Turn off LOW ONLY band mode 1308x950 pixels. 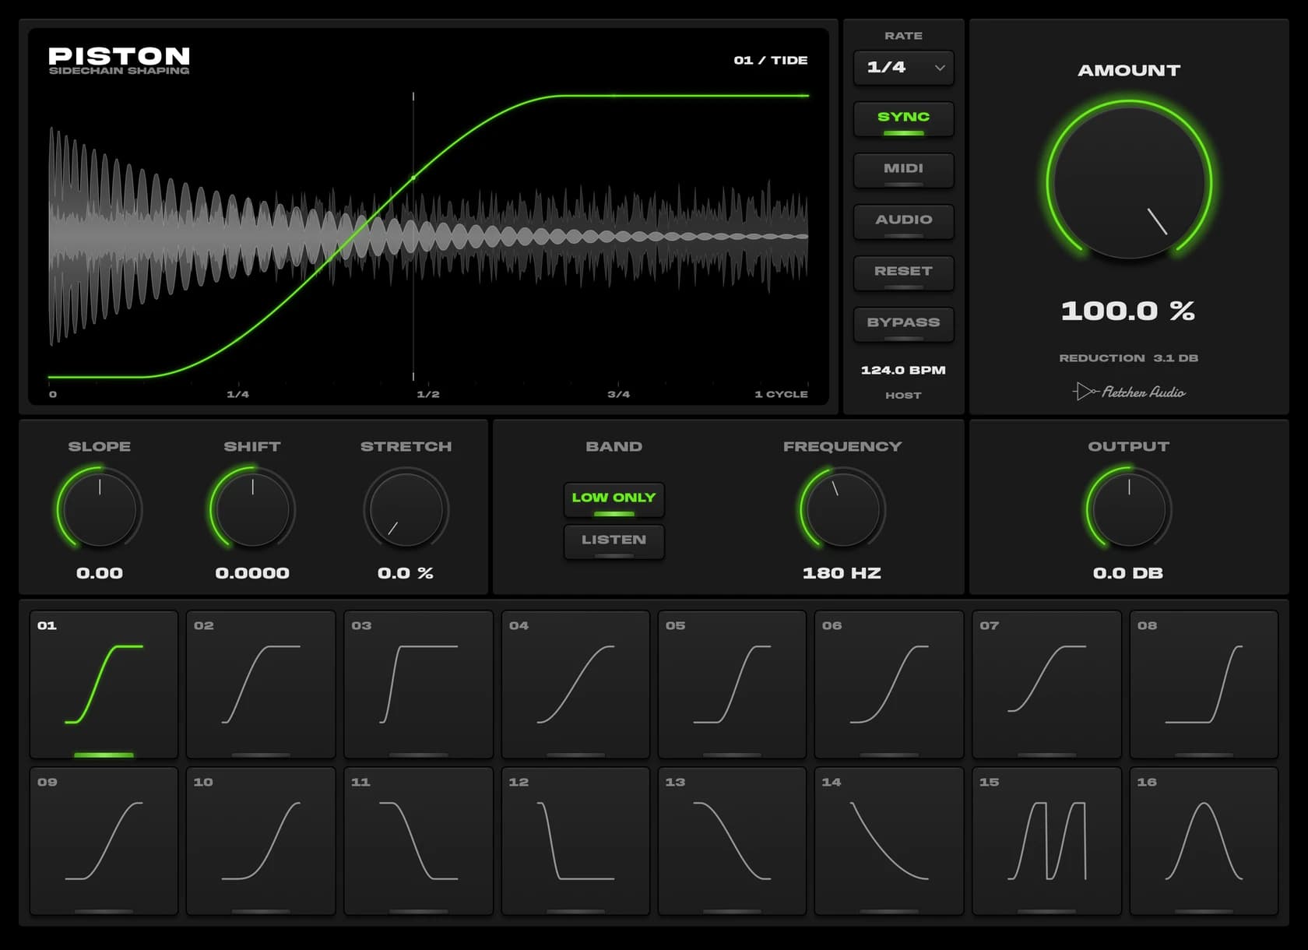pyautogui.click(x=614, y=500)
